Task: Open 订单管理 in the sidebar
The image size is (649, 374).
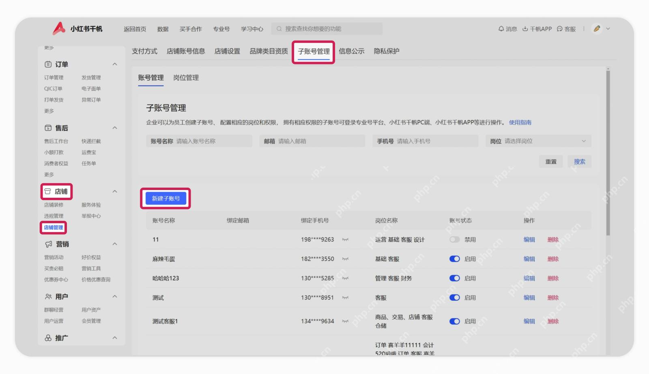Action: pyautogui.click(x=54, y=77)
